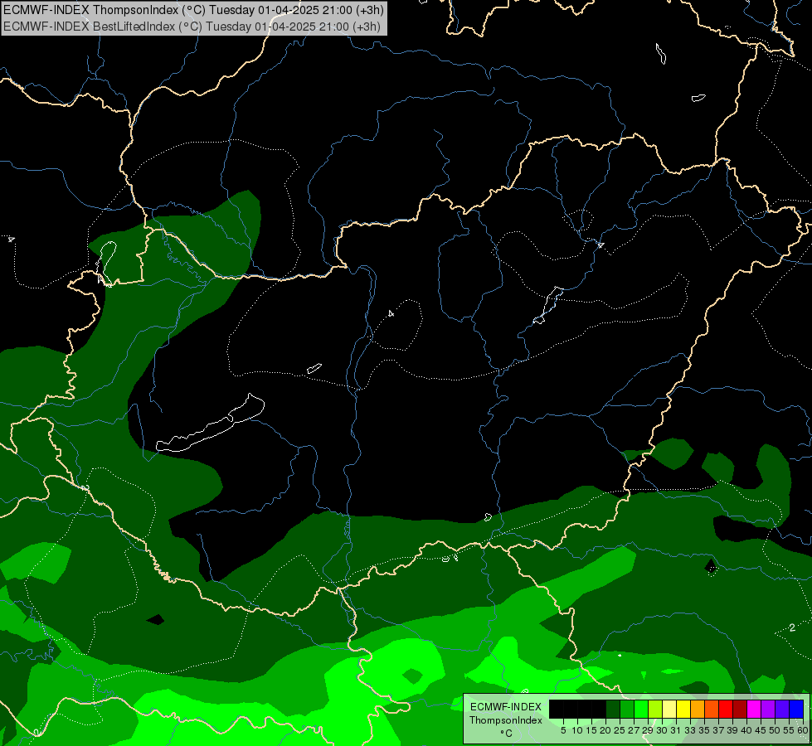
Task: Click the legend tick value 15
Action: click(x=591, y=730)
